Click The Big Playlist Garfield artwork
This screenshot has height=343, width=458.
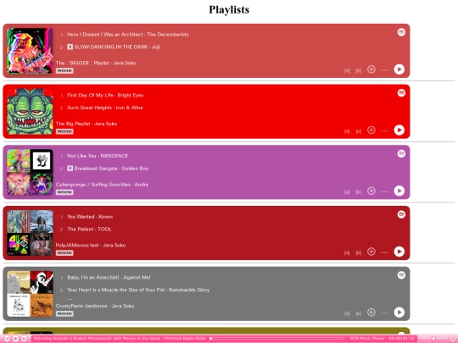click(30, 112)
